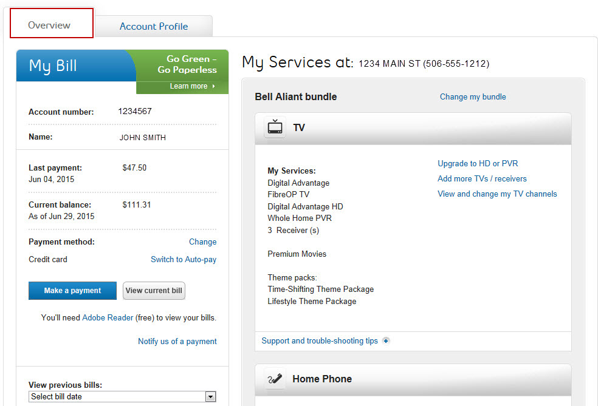
Task: Click the TV service icon
Action: coord(275,127)
